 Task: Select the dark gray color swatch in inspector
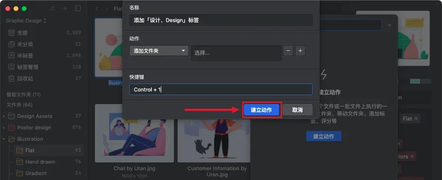pos(426,81)
